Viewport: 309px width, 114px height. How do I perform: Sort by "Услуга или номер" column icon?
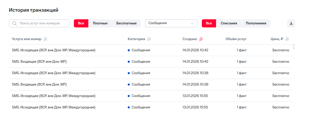tap(45, 39)
